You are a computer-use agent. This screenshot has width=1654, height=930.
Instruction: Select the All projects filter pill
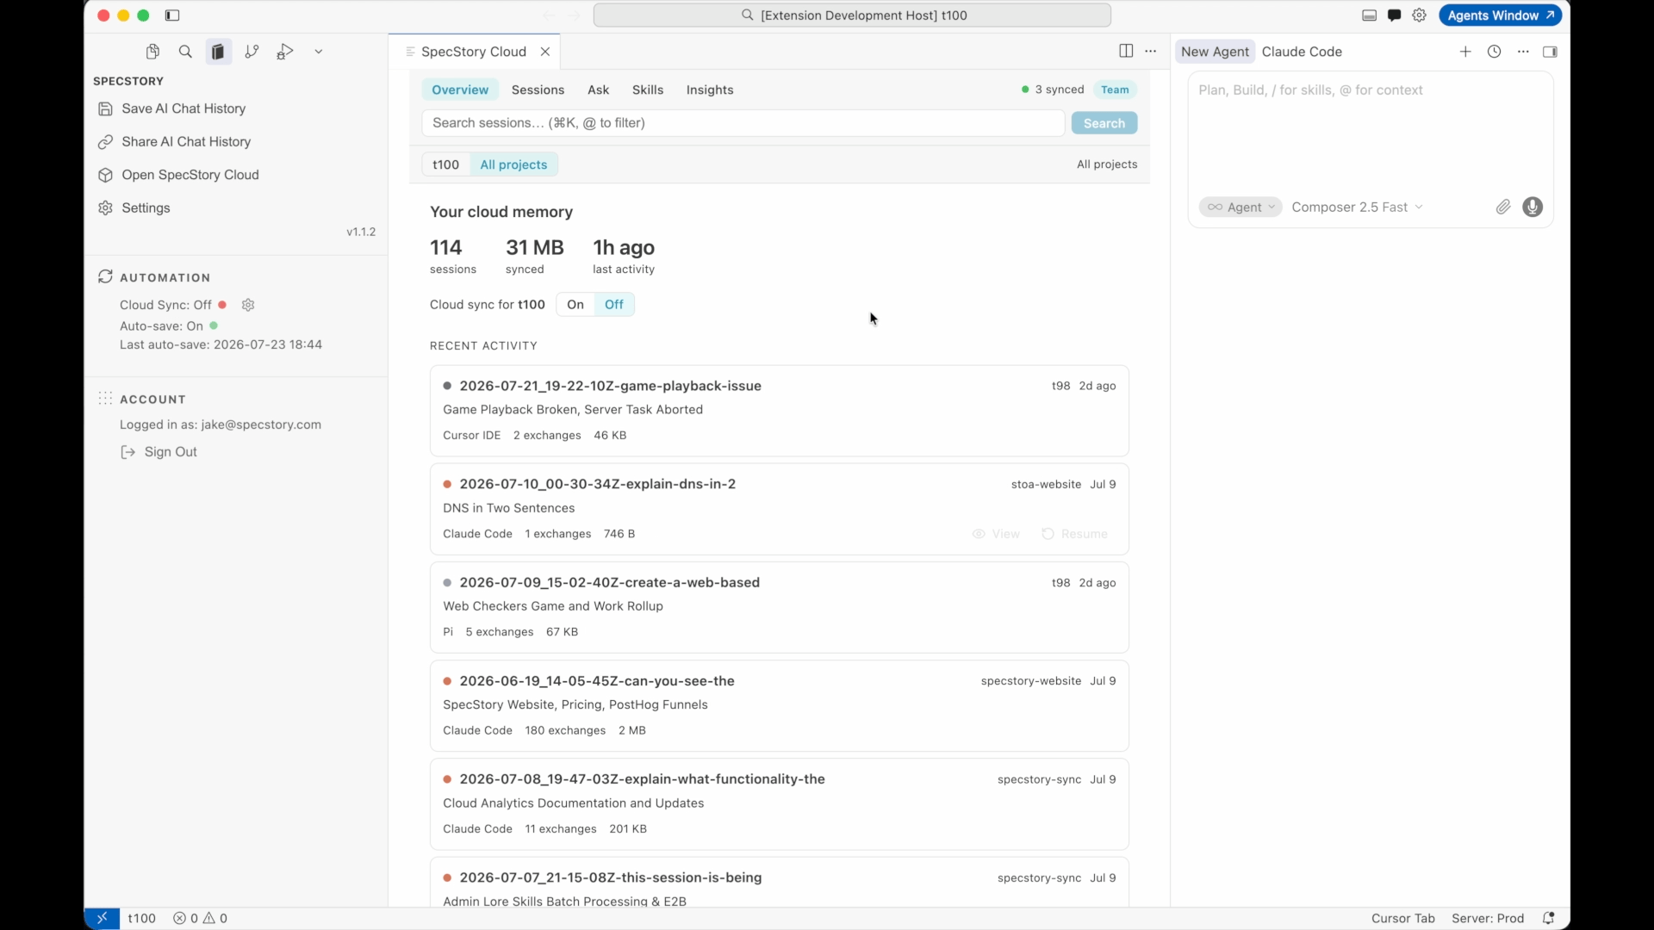(513, 164)
